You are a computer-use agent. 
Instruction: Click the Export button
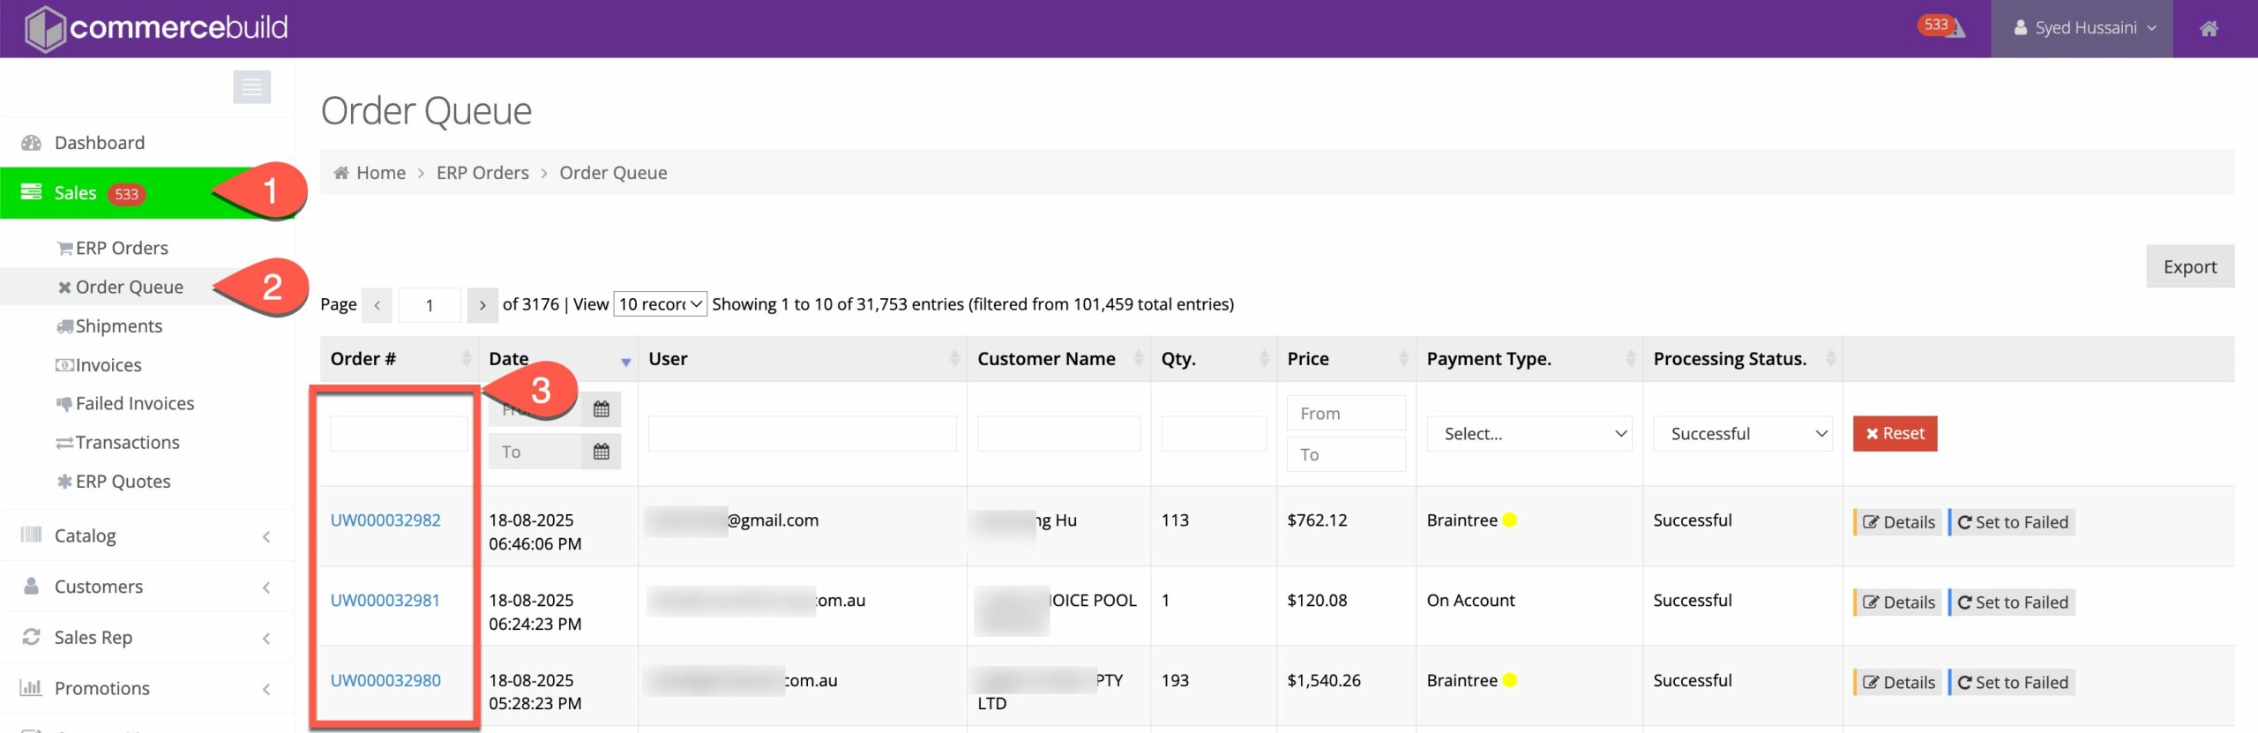tap(2189, 266)
